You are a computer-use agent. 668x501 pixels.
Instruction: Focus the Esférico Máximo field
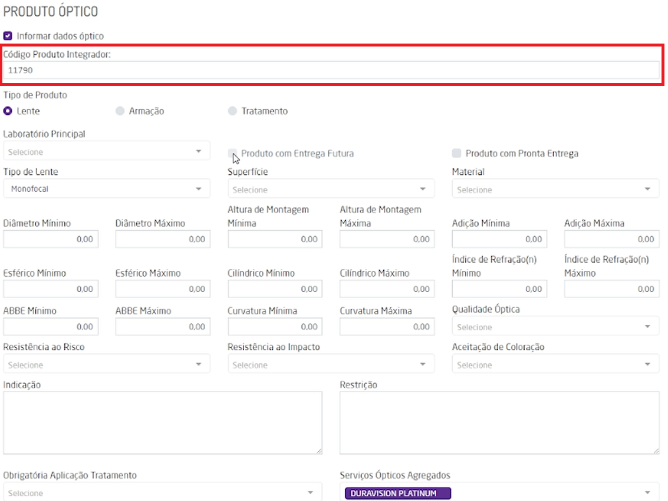click(x=163, y=289)
